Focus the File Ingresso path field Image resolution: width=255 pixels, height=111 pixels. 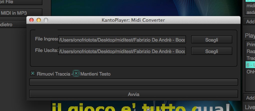point(122,39)
